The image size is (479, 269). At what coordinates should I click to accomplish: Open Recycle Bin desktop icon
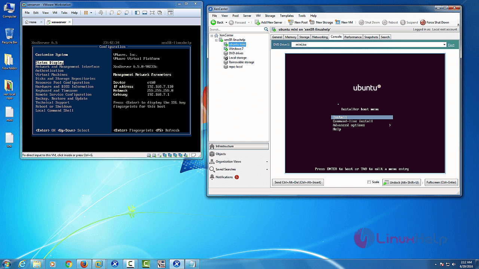(9, 36)
